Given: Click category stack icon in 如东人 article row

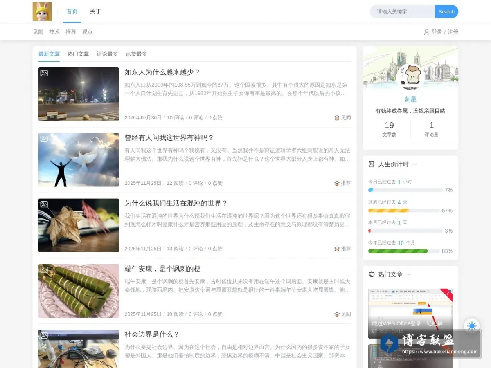Looking at the screenshot, I should 337,118.
